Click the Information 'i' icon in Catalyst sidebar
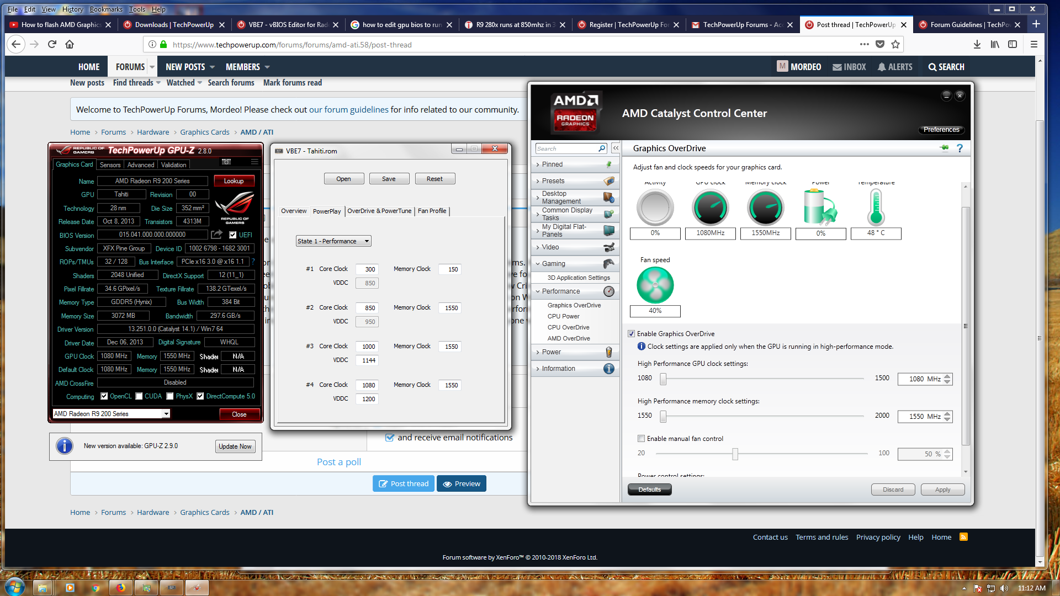Screen dimensions: 1060x596 pyautogui.click(x=609, y=369)
